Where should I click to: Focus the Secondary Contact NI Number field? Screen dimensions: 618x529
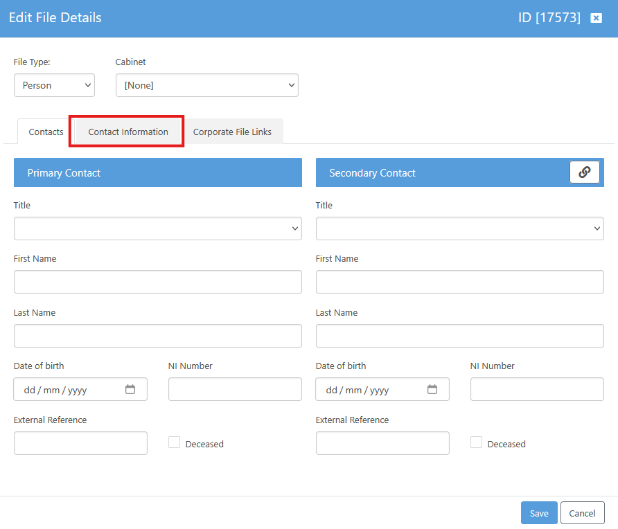[x=537, y=389]
